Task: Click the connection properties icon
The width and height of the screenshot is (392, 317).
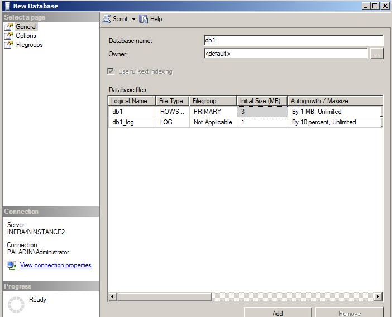Action: (12, 265)
